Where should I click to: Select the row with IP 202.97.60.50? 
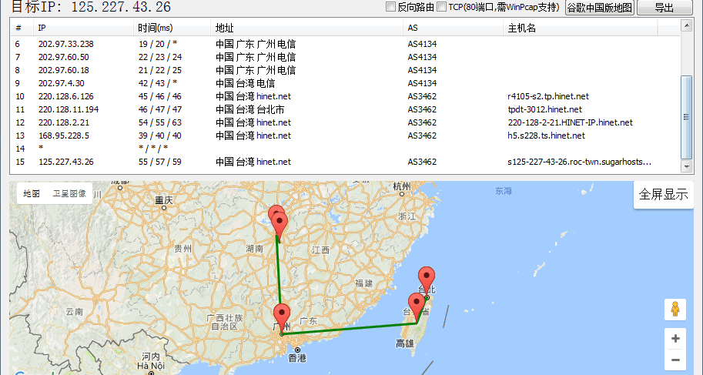[345, 57]
